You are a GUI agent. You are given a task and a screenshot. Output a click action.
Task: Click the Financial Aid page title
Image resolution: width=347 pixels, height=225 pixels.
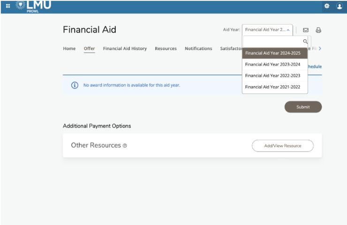90,29
